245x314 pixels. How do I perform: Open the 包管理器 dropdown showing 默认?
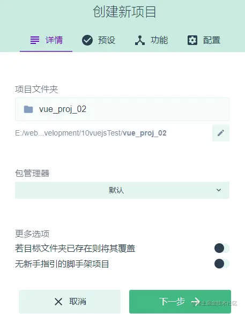122,190
